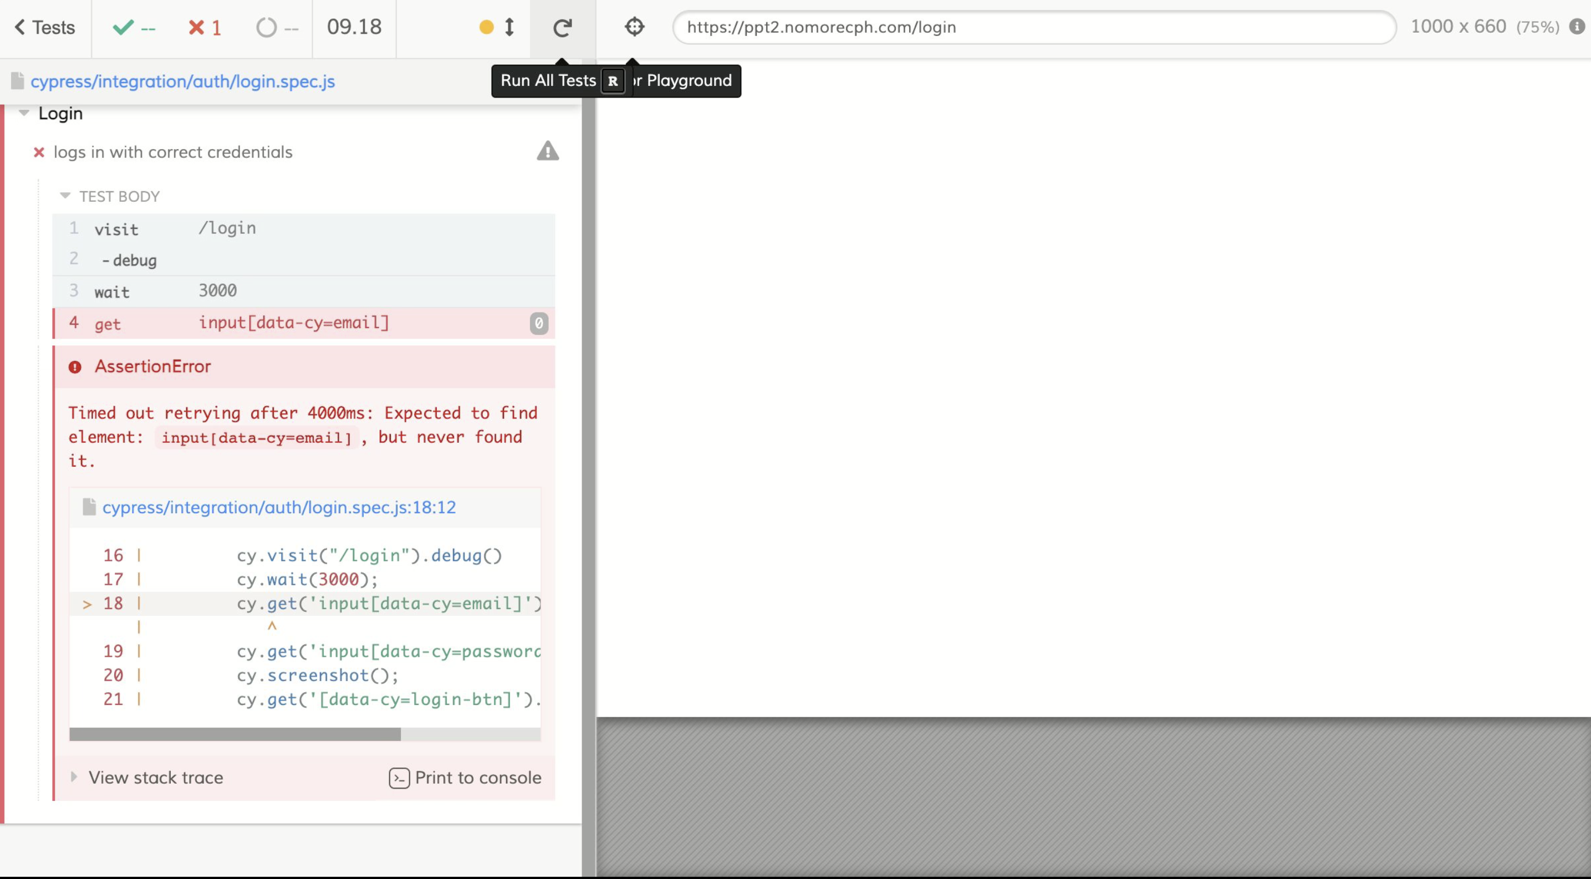Toggle auto-scrolling with the yellow dot arrows
The height and width of the screenshot is (879, 1591).
click(497, 27)
